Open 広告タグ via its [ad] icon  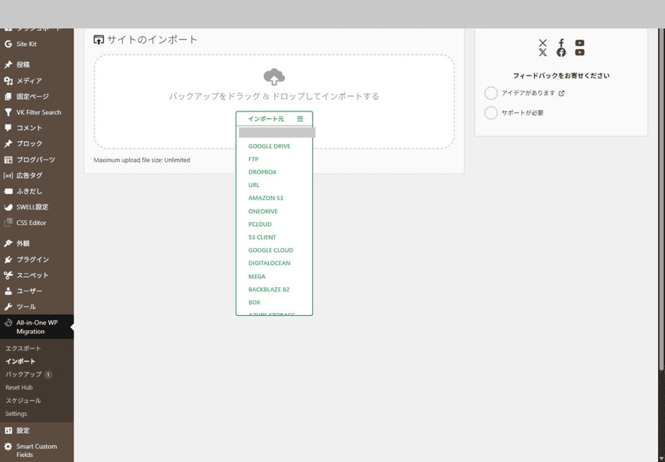[x=8, y=175]
